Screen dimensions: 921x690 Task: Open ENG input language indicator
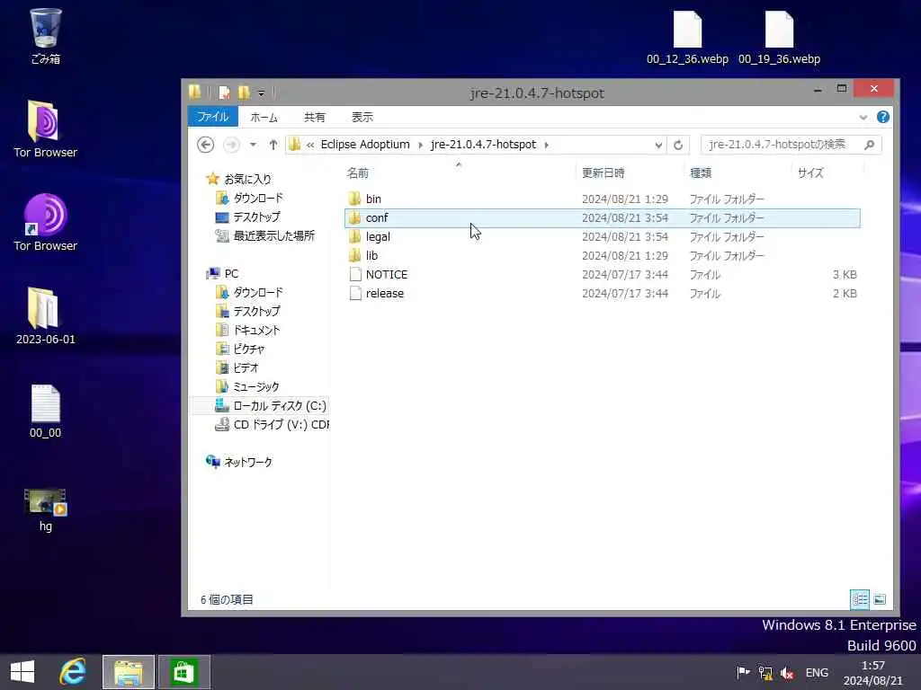pos(817,672)
